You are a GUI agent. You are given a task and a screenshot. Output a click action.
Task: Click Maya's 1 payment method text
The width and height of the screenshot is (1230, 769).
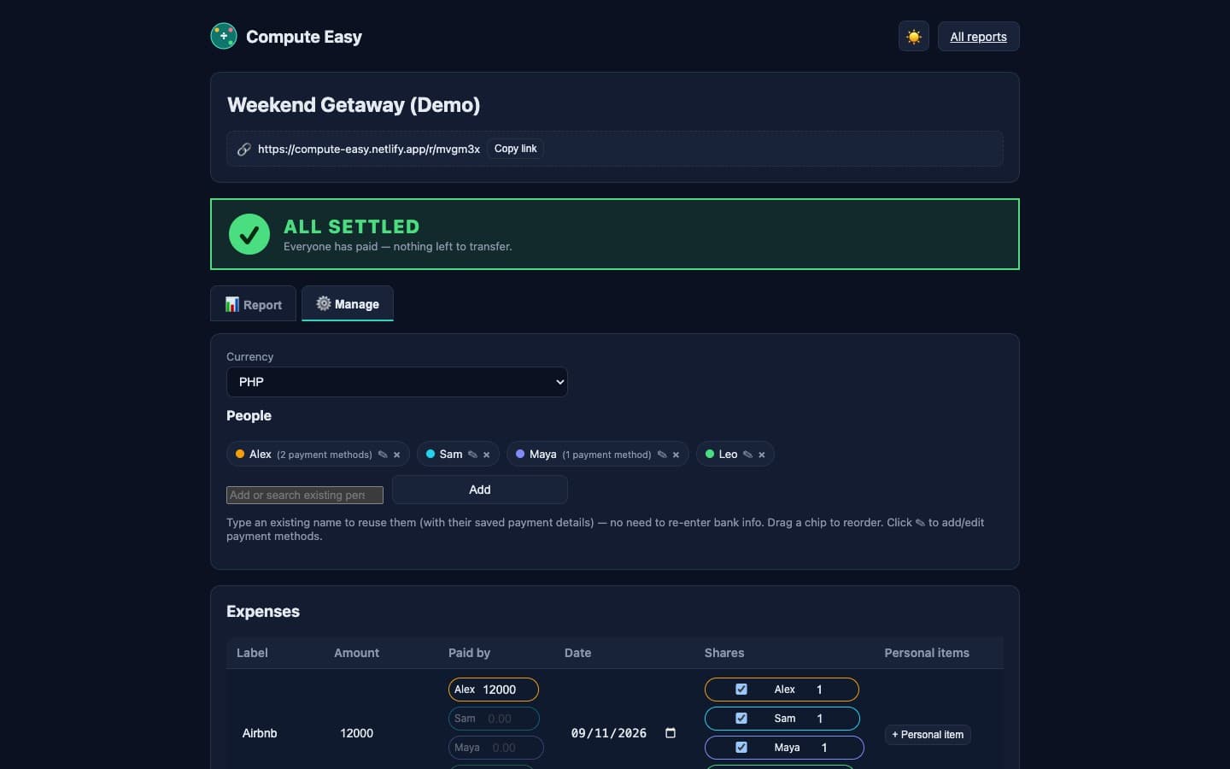click(606, 455)
